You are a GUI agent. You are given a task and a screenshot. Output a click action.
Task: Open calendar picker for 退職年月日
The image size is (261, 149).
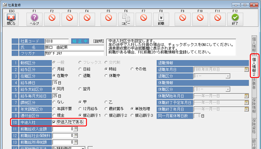(247, 69)
